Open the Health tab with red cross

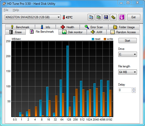(68, 27)
